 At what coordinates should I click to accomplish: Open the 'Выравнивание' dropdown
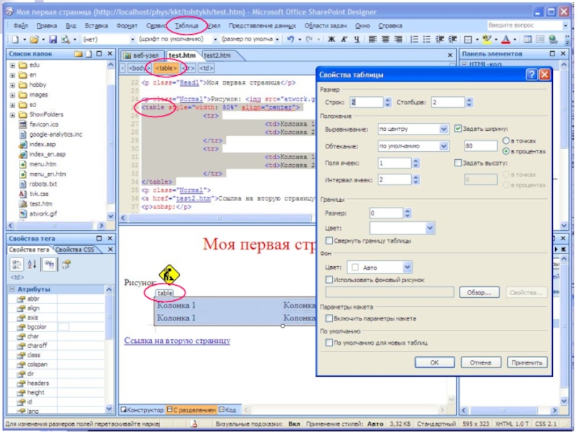[444, 129]
